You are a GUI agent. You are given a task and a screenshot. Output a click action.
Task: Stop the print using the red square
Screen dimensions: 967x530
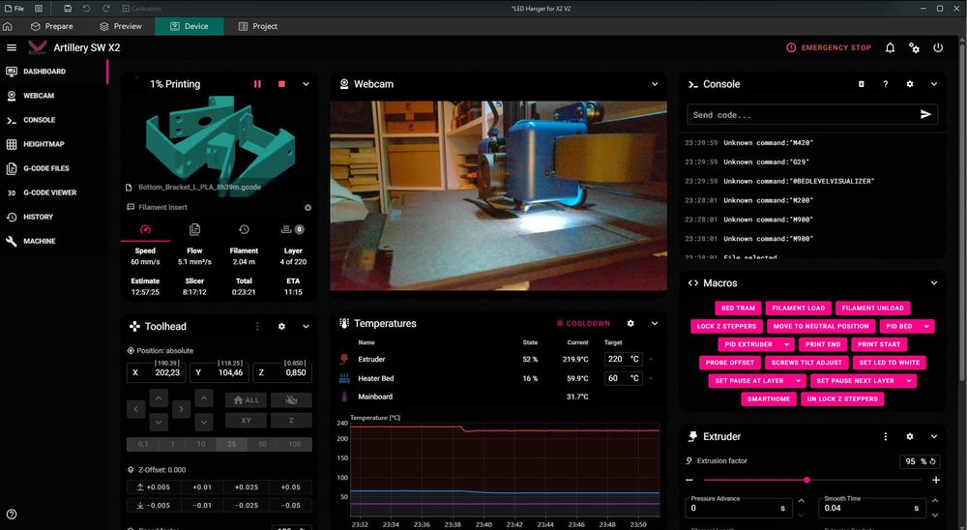pyautogui.click(x=281, y=84)
